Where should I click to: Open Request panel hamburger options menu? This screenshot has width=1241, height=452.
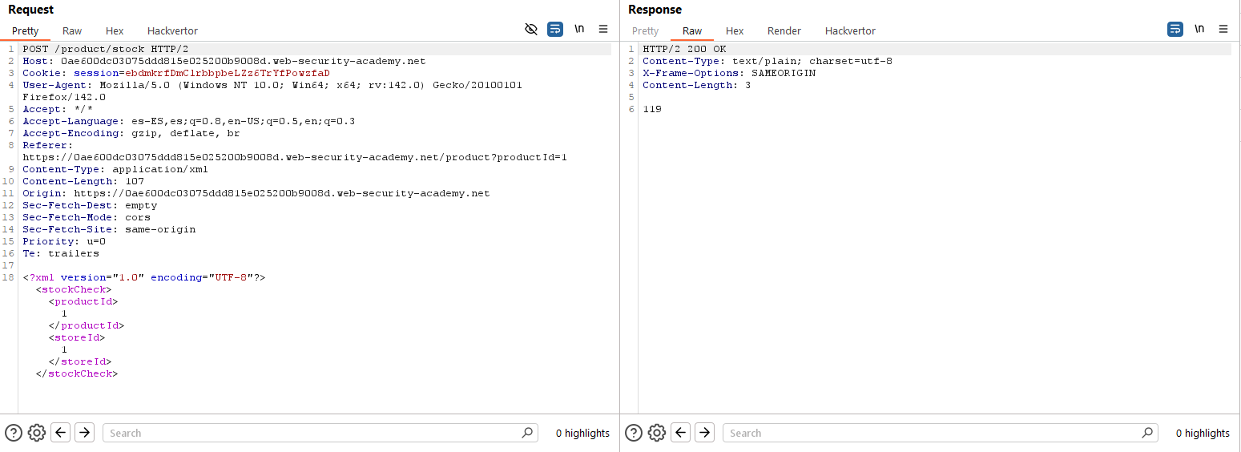603,30
